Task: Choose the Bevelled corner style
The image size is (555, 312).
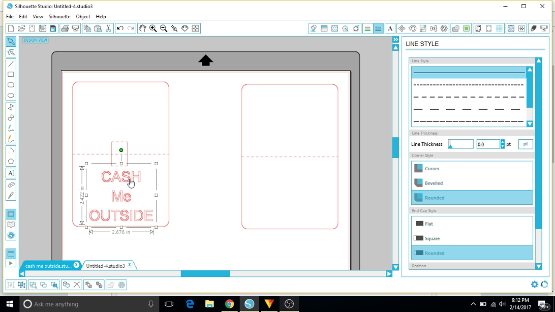Action: [x=472, y=183]
